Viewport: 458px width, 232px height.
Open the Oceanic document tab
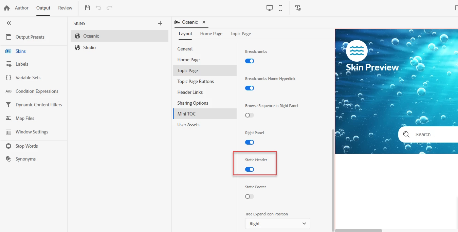click(x=190, y=22)
